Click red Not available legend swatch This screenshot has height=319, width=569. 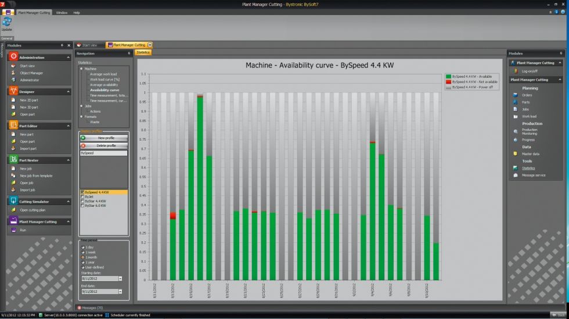click(448, 82)
